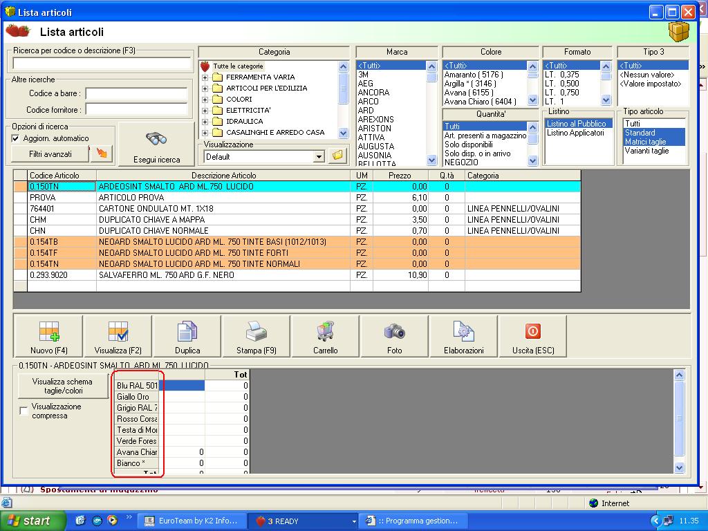Click the media player icon in quick launch
The height and width of the screenshot is (531, 708).
coord(112,521)
